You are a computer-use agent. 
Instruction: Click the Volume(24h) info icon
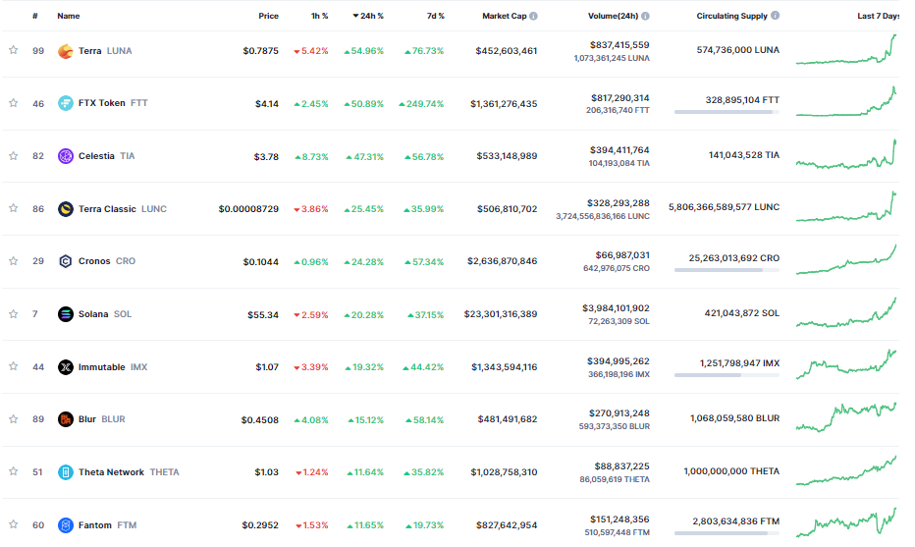pyautogui.click(x=645, y=17)
